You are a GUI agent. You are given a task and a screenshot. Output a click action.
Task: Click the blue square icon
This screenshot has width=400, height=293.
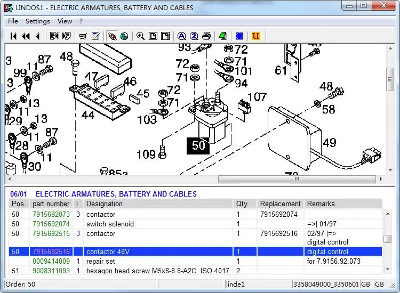point(239,36)
